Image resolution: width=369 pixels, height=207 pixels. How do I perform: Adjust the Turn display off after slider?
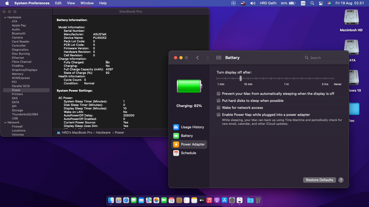point(240,78)
